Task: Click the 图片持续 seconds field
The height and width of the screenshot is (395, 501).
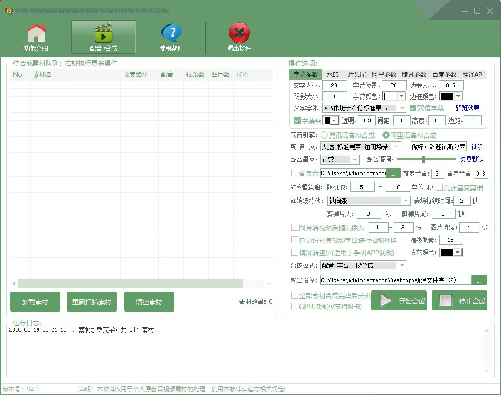Action: tap(469, 228)
